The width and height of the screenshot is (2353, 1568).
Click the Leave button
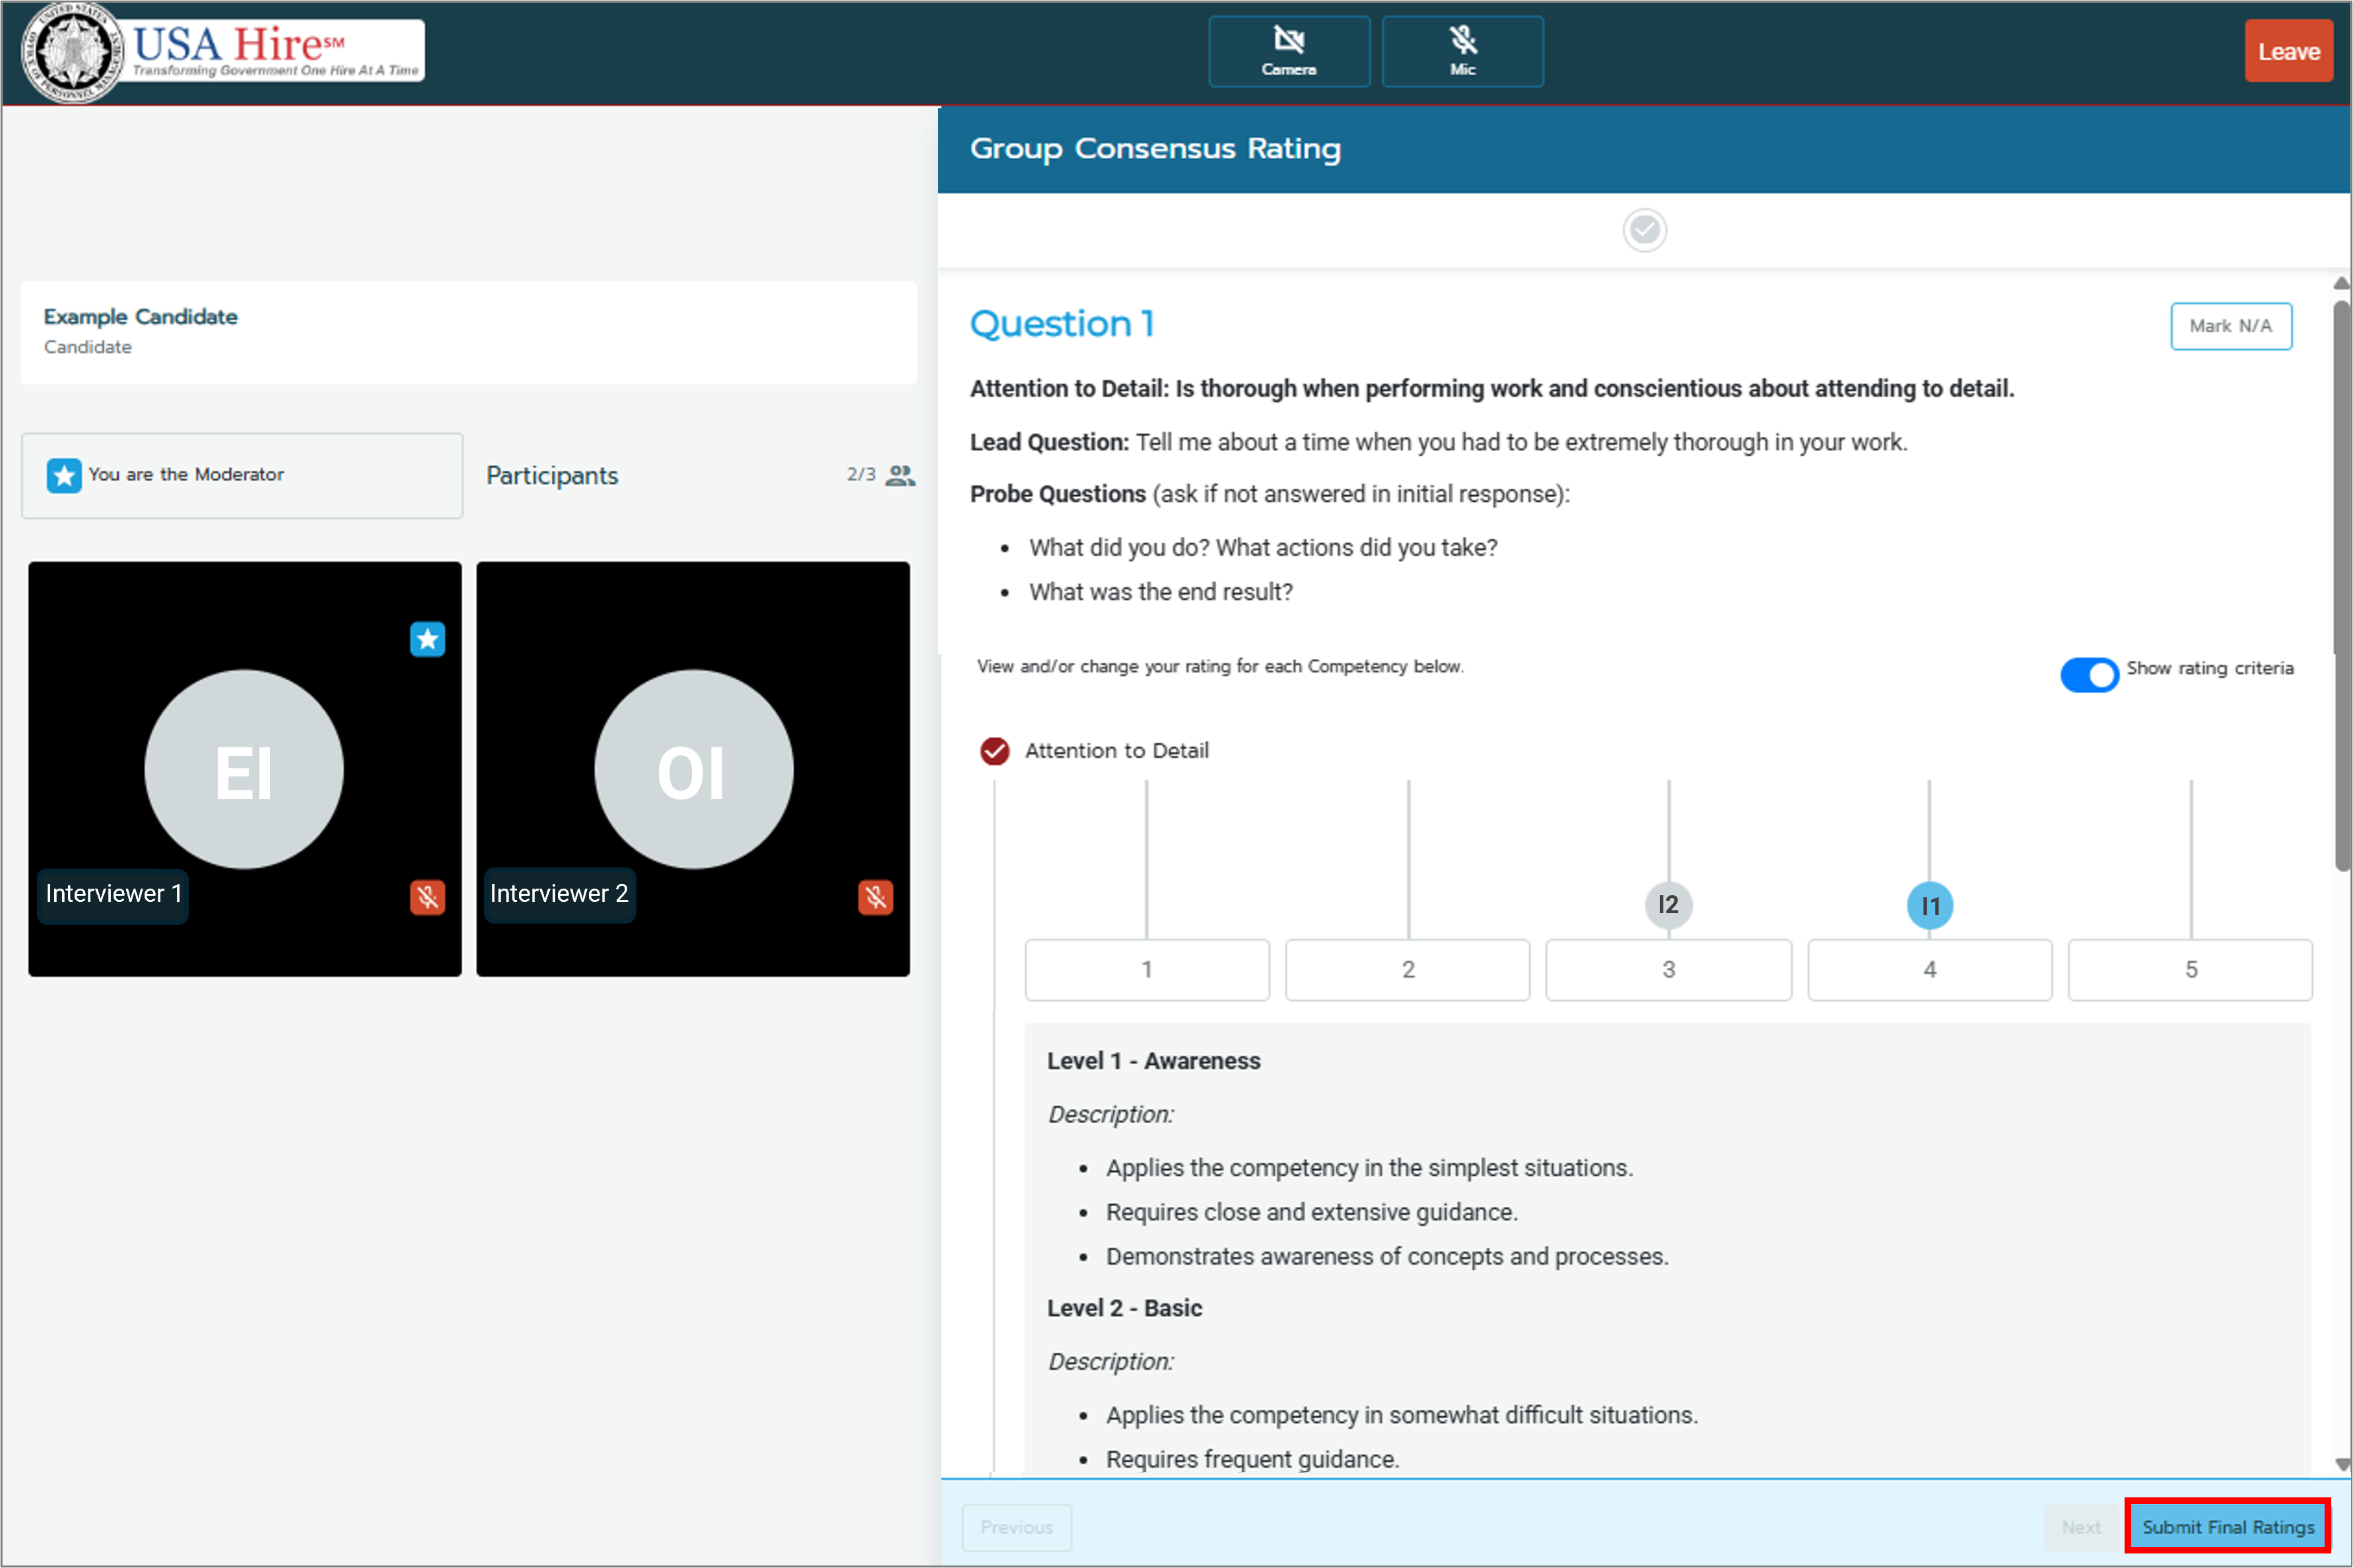click(2288, 51)
